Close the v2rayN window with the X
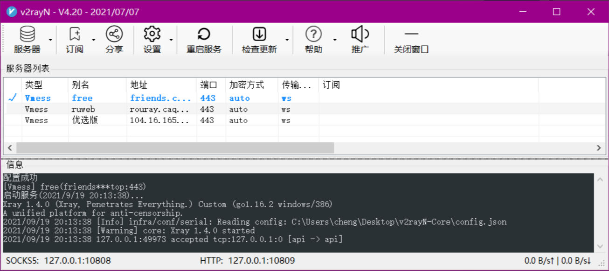Image resolution: width=609 pixels, height=271 pixels. coord(591,12)
